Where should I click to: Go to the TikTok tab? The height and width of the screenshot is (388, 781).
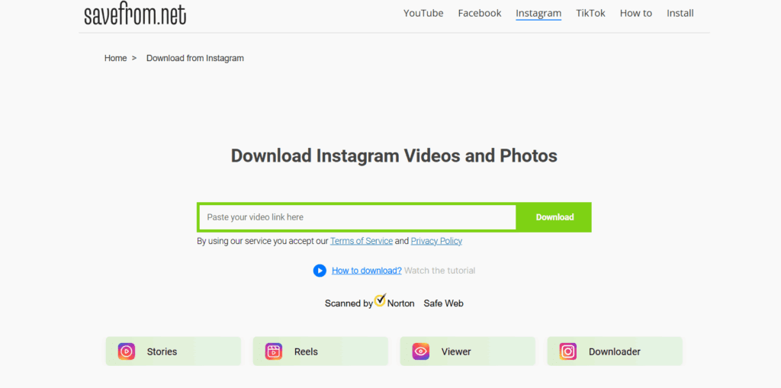click(590, 13)
